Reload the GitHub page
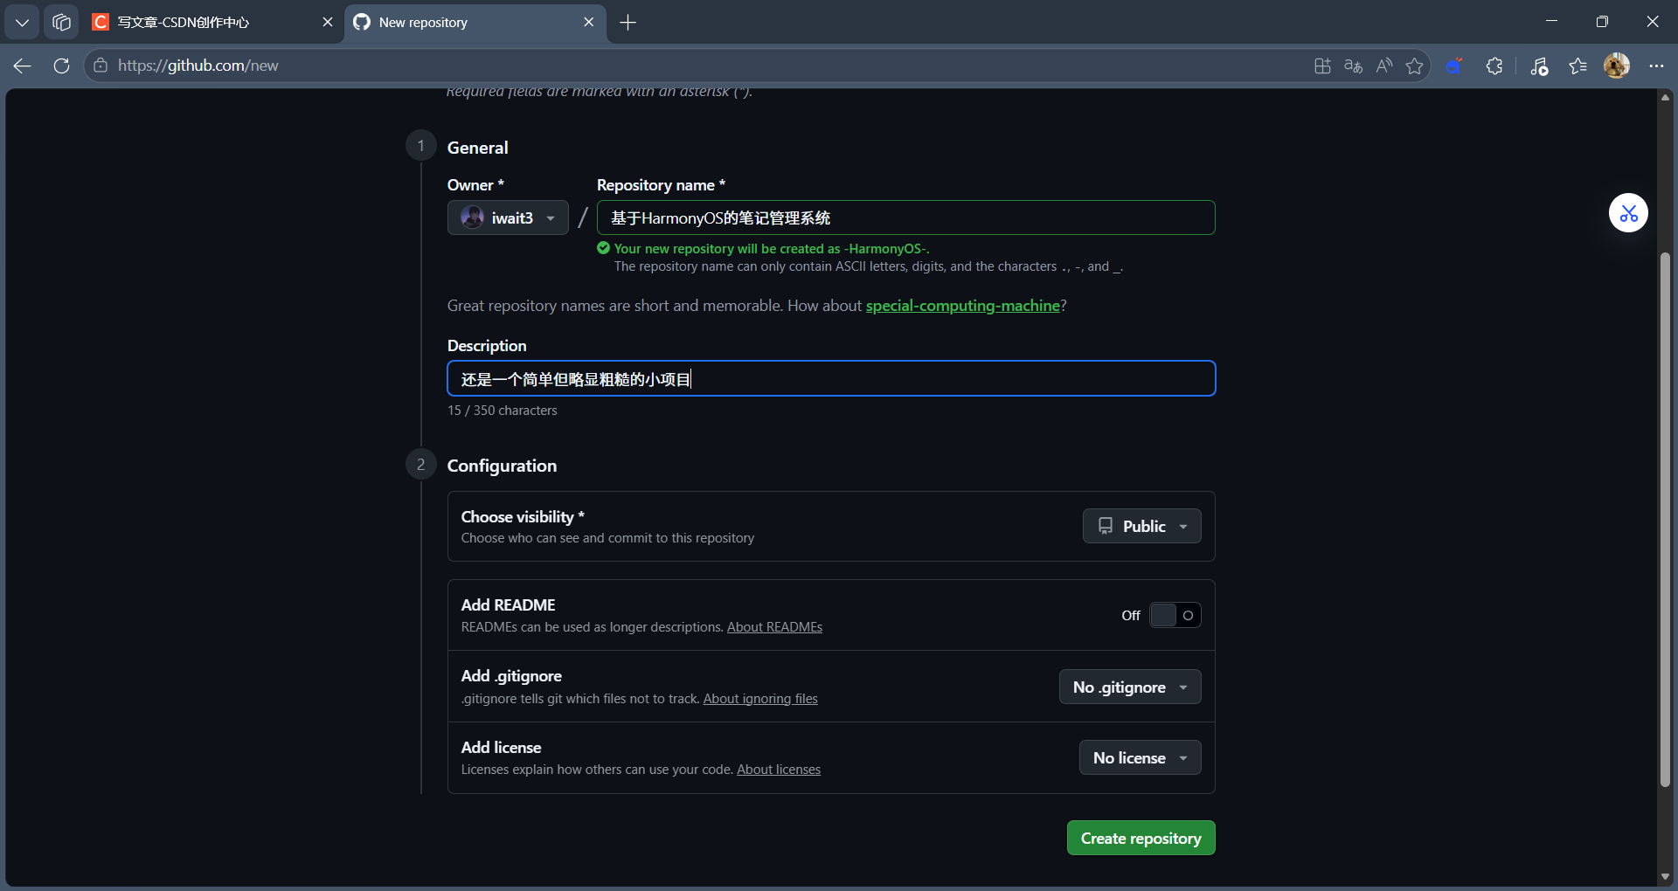The image size is (1678, 891). pos(61,66)
